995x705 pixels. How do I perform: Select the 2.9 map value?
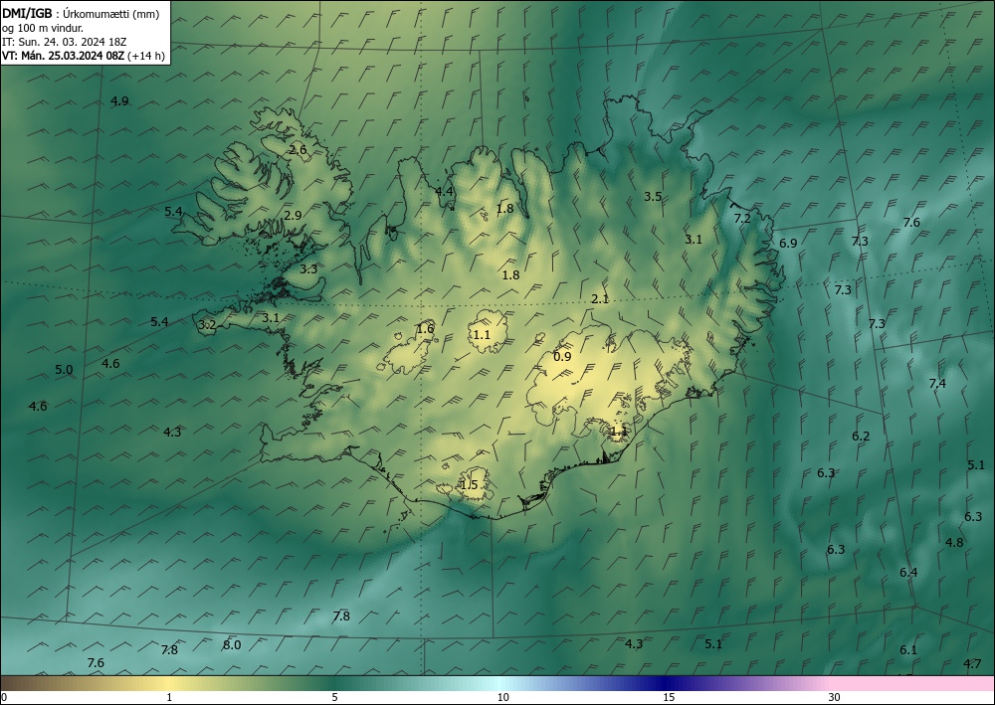[293, 216]
